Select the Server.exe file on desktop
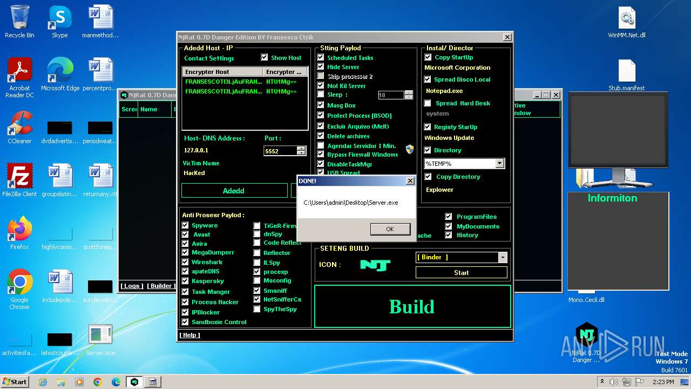Image resolution: width=691 pixels, height=389 pixels. 100,339
